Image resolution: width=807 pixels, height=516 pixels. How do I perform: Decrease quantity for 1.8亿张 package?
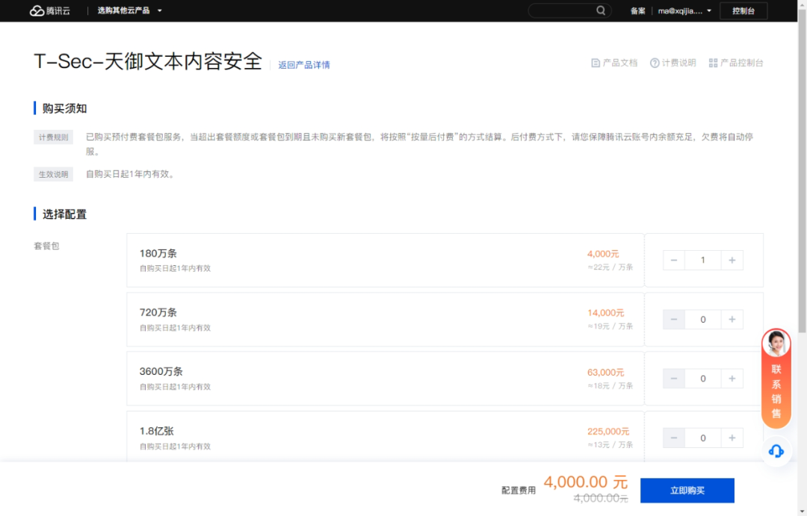coord(674,438)
